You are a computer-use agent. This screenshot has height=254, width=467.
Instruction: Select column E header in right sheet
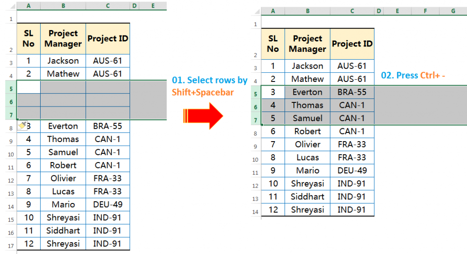click(x=397, y=11)
